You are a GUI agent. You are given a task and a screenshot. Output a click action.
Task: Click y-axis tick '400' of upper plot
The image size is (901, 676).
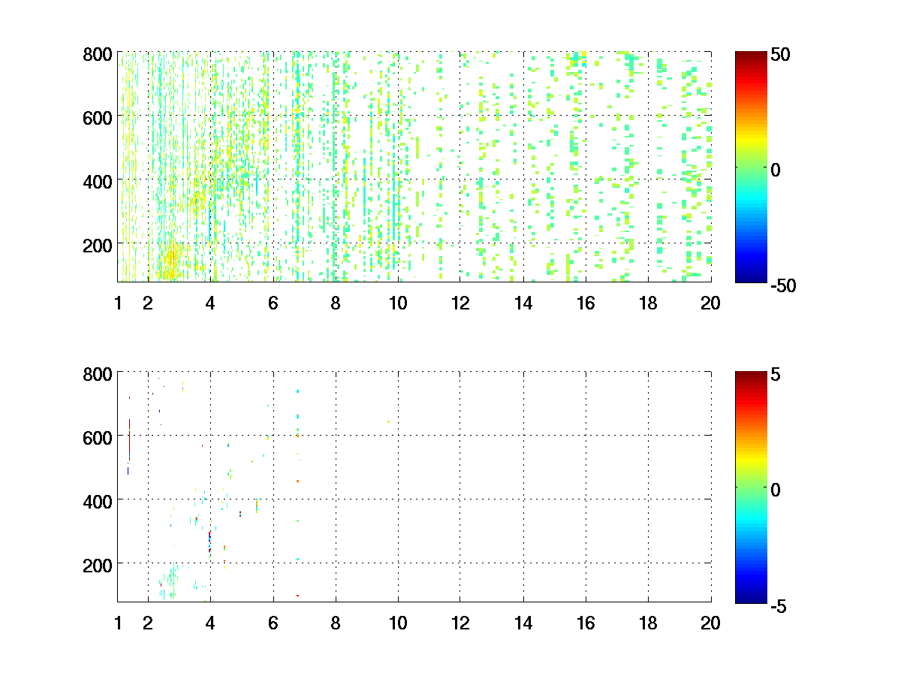pos(98,181)
